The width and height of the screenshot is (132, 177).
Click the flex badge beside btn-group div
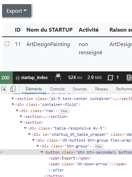point(98,146)
